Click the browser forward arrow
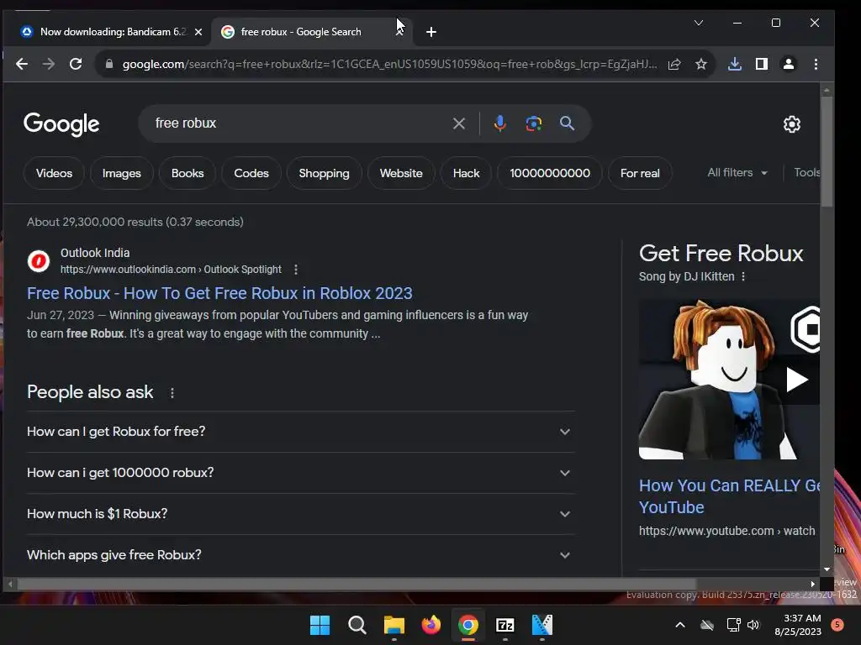 49,64
